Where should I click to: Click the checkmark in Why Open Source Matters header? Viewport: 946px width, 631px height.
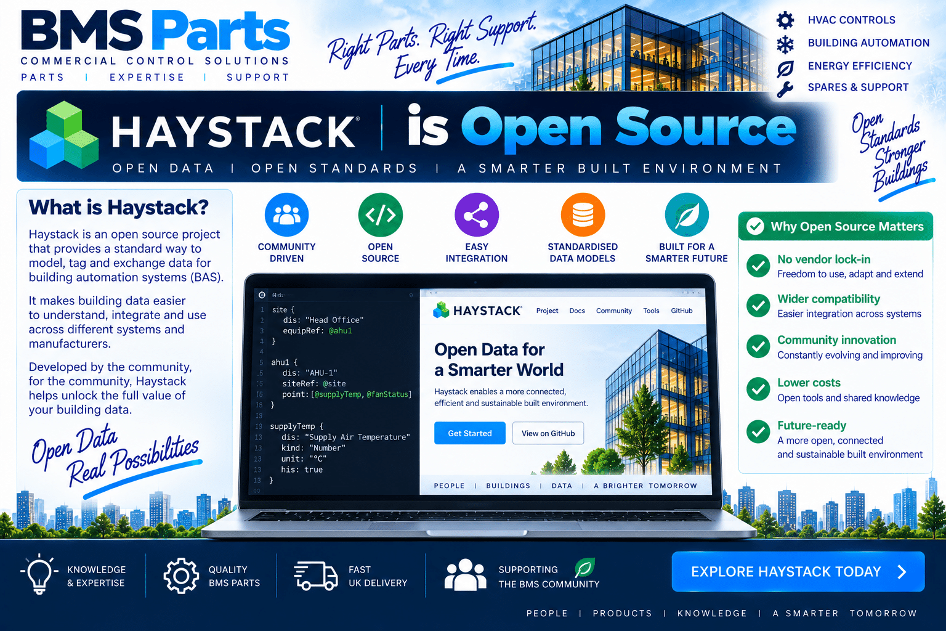point(755,226)
